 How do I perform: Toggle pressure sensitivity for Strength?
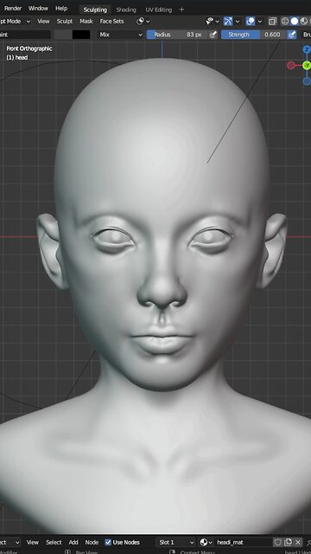292,35
